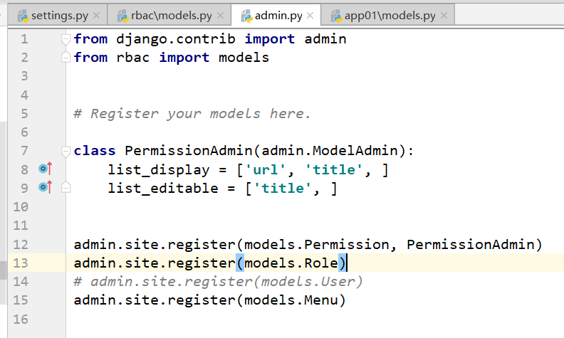
Task: Close the rbac\models.py tab
Action: (221, 15)
